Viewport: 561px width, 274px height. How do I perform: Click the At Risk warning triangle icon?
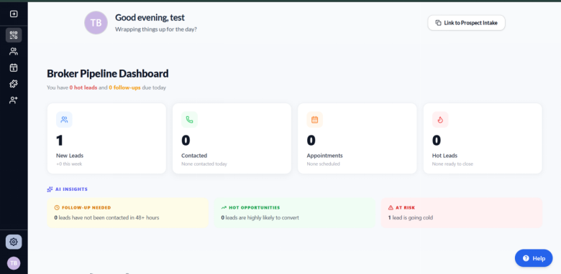point(391,207)
